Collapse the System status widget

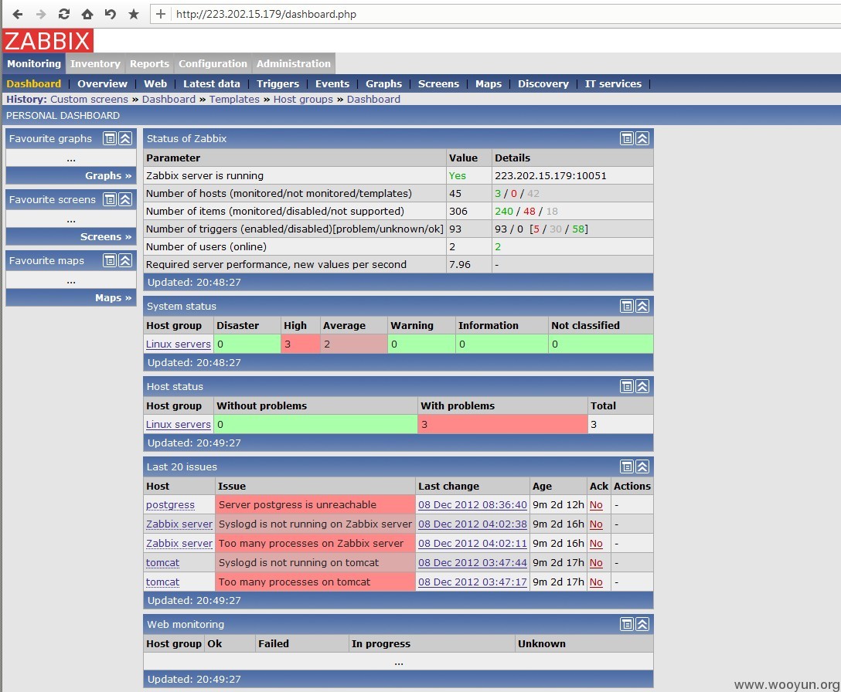(642, 306)
